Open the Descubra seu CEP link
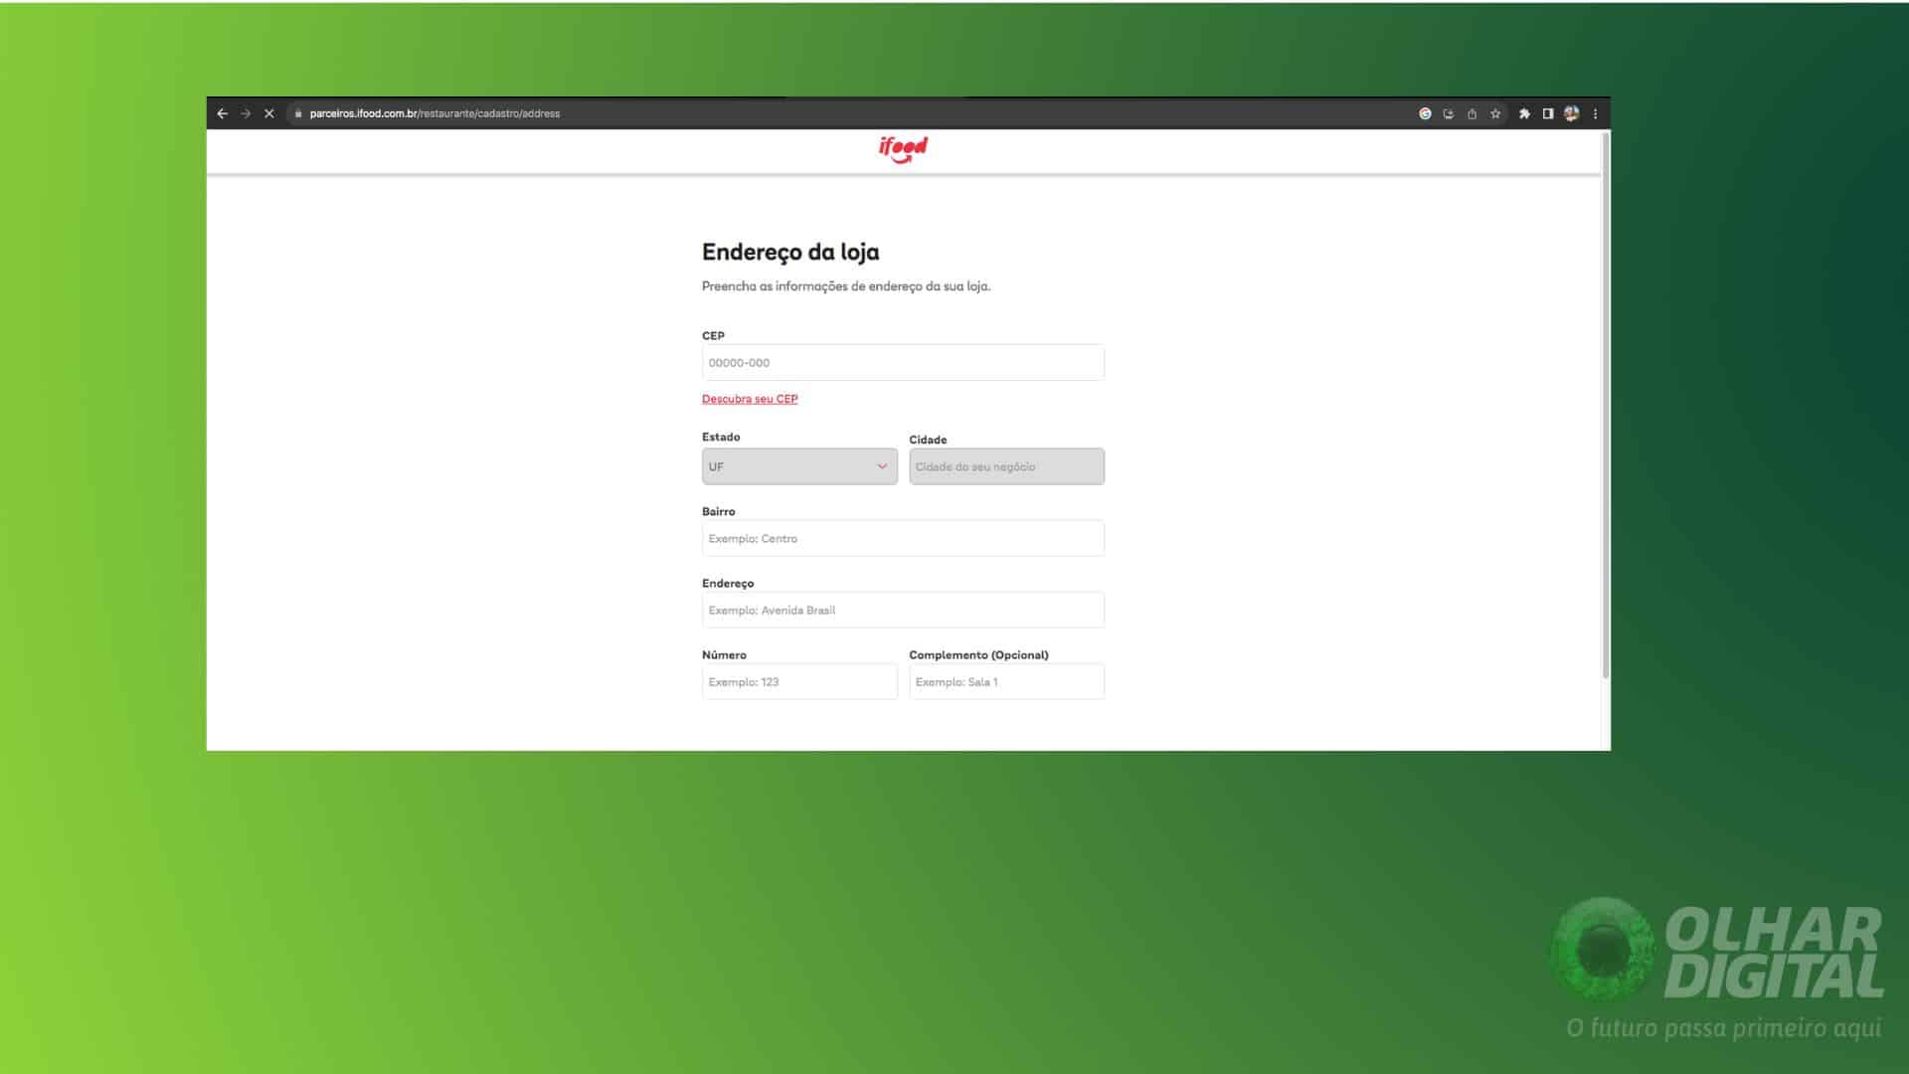Image resolution: width=1909 pixels, height=1074 pixels. tap(750, 399)
